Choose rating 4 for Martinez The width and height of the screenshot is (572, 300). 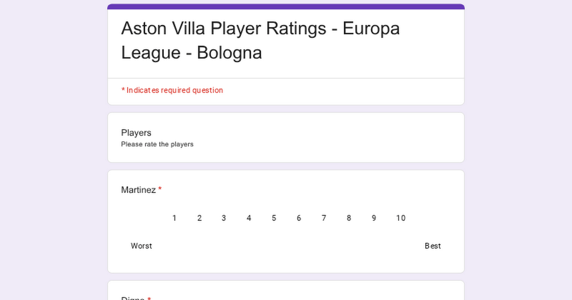tap(249, 246)
